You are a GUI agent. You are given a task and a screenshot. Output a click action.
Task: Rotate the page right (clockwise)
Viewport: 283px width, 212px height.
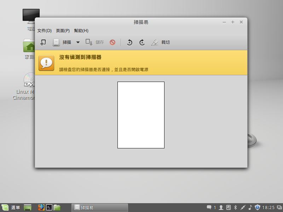[x=142, y=42]
